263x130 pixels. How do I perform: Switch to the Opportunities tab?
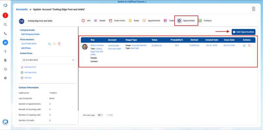(186, 21)
